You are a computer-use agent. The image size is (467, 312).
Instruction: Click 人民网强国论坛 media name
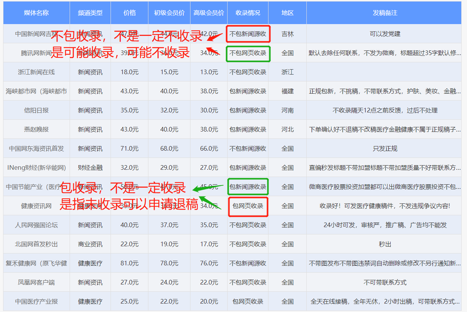pyautogui.click(x=36, y=225)
